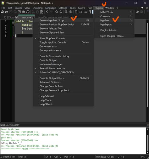Open the Run menu
The height and width of the screenshot is (159, 149).
pos(90,8)
